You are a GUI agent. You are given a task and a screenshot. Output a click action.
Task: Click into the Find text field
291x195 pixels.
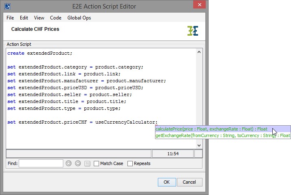(41, 163)
